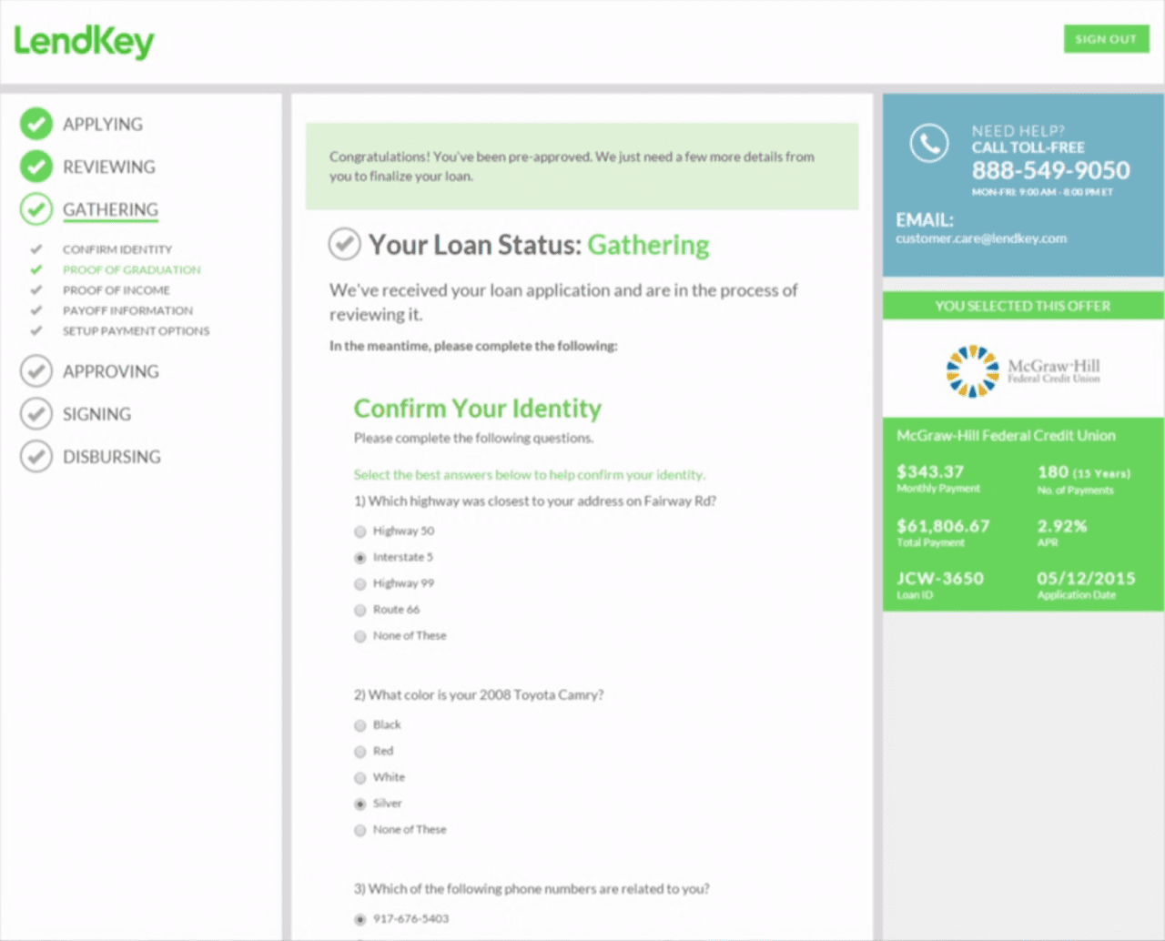Viewport: 1165px width, 941px height.
Task: Click checkmark beside Setup Payment Options
Action: click(x=36, y=330)
